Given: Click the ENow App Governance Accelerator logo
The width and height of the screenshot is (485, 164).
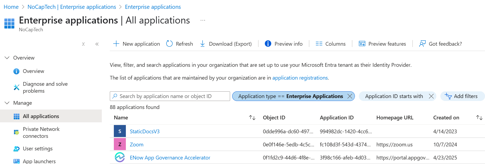Looking at the screenshot, I should click(120, 157).
